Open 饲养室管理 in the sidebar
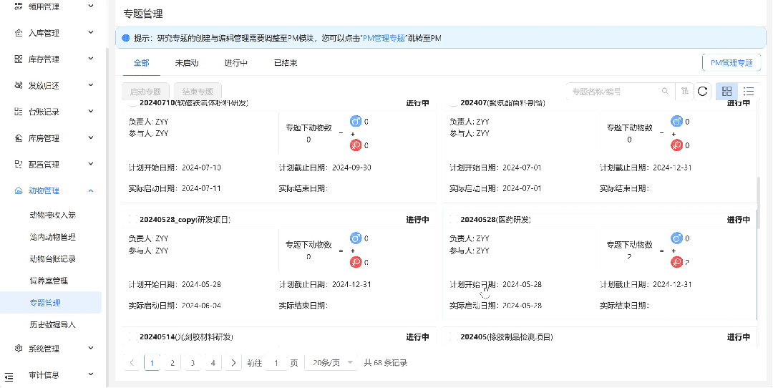773x388 pixels. tap(49, 281)
